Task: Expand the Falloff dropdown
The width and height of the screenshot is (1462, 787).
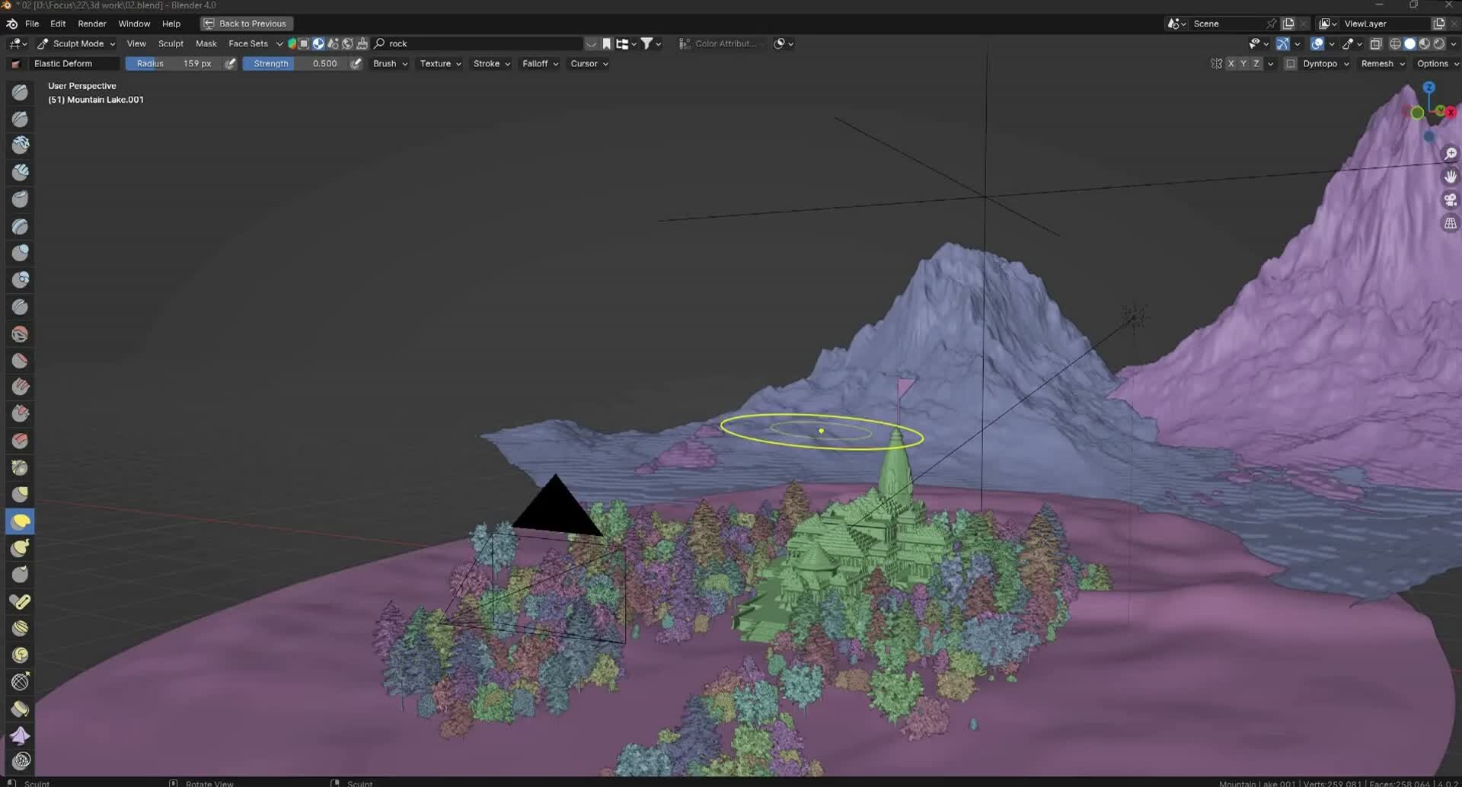Action: point(540,64)
